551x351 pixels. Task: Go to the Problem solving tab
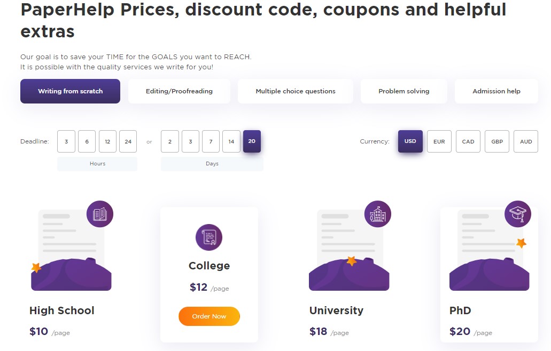404,91
